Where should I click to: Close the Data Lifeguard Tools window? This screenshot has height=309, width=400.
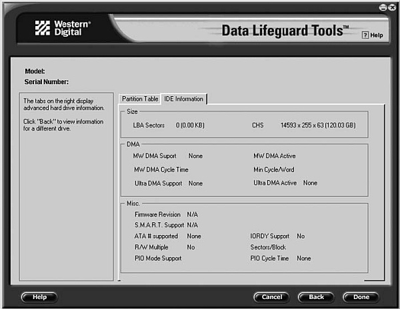[x=392, y=7]
